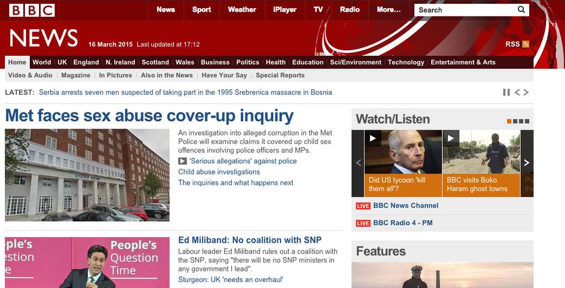Select the Home tab
The image size is (565, 288).
pos(17,62)
